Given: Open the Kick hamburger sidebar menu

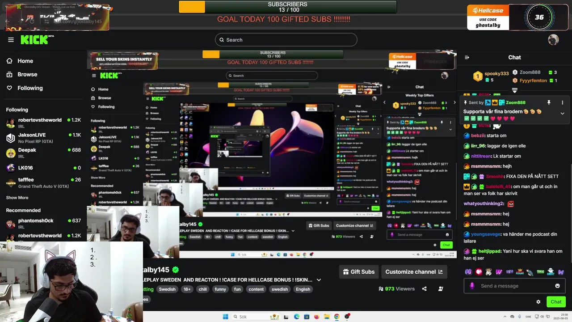Looking at the screenshot, I should pos(11,40).
